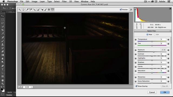
Task: Open the Radial Filter panel menu
Action: click(x=170, y=31)
